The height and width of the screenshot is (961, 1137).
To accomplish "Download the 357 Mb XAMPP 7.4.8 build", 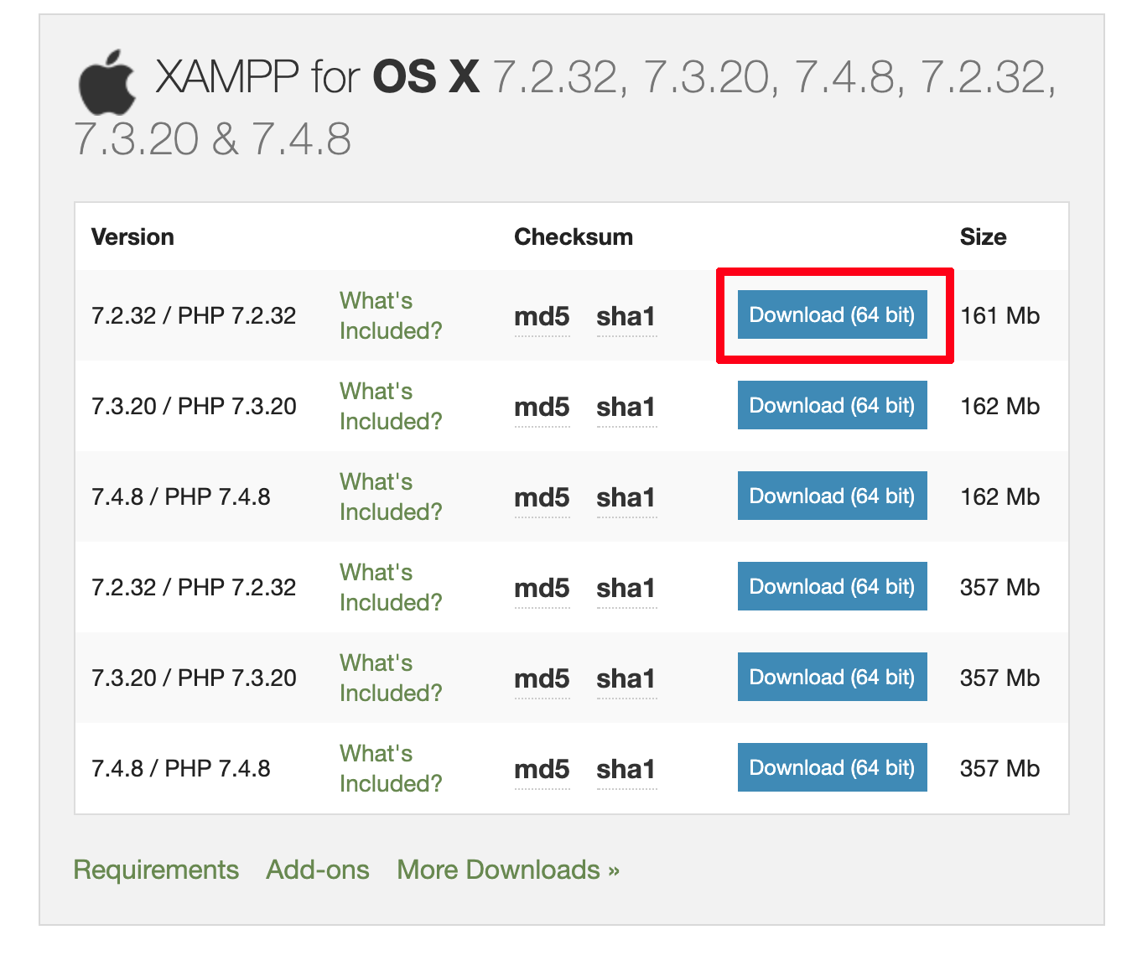I will point(833,767).
